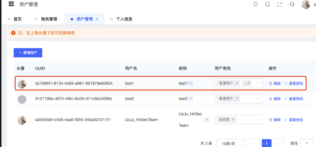Switch to the 角色管理 tab

pos(49,19)
